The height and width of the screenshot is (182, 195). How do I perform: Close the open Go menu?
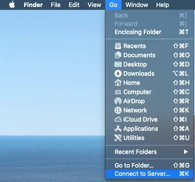click(x=113, y=5)
